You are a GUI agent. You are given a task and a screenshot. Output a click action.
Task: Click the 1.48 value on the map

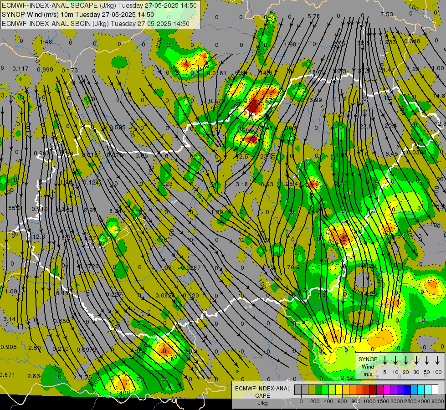coord(46,42)
